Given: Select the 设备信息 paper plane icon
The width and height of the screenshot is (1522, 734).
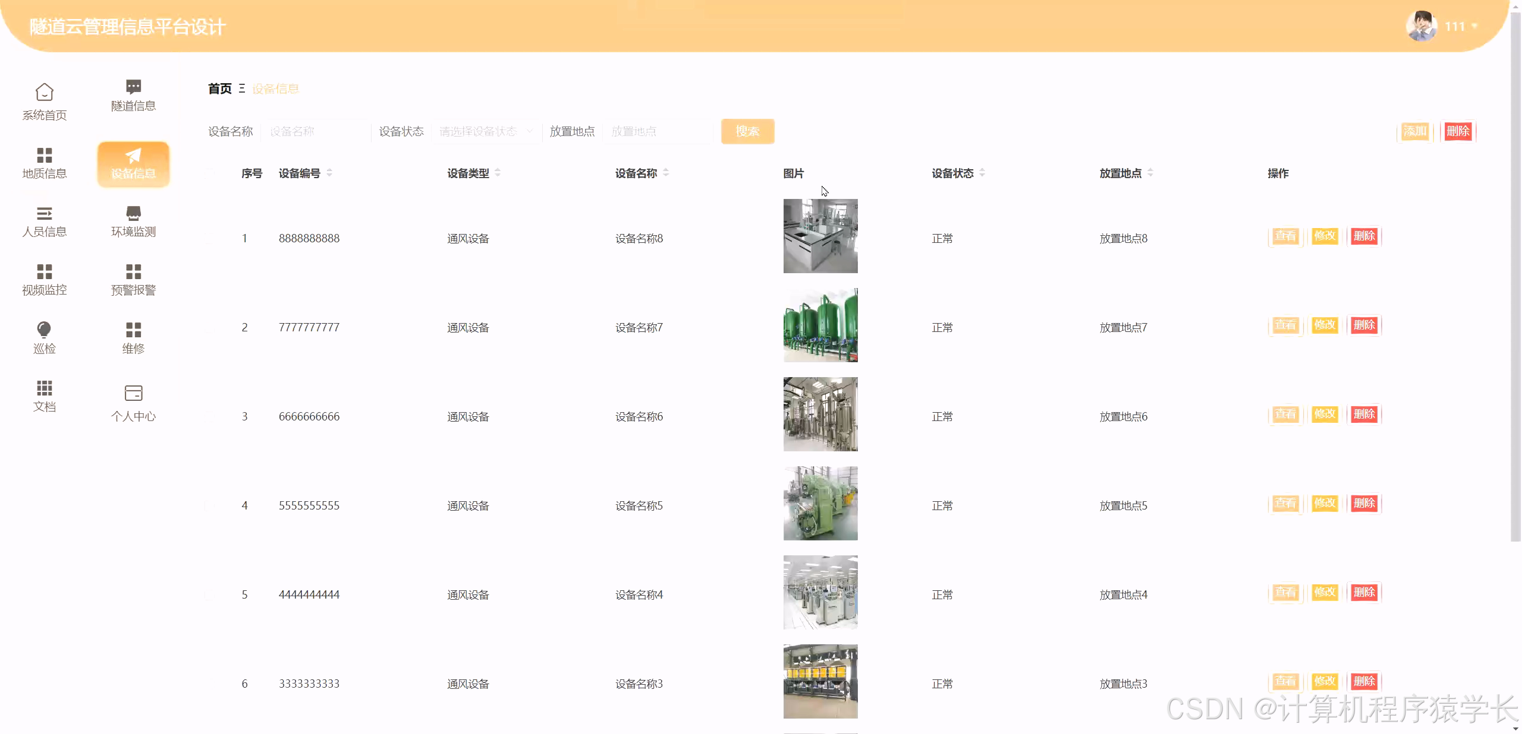Looking at the screenshot, I should coord(133,156).
